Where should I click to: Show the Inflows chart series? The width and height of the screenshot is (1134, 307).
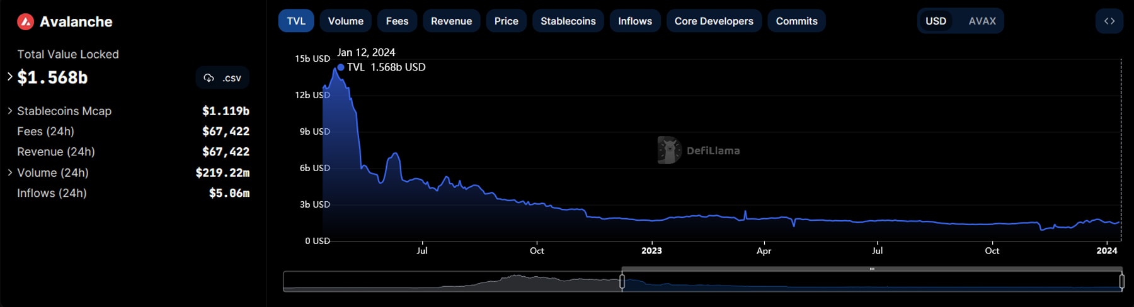tap(634, 21)
